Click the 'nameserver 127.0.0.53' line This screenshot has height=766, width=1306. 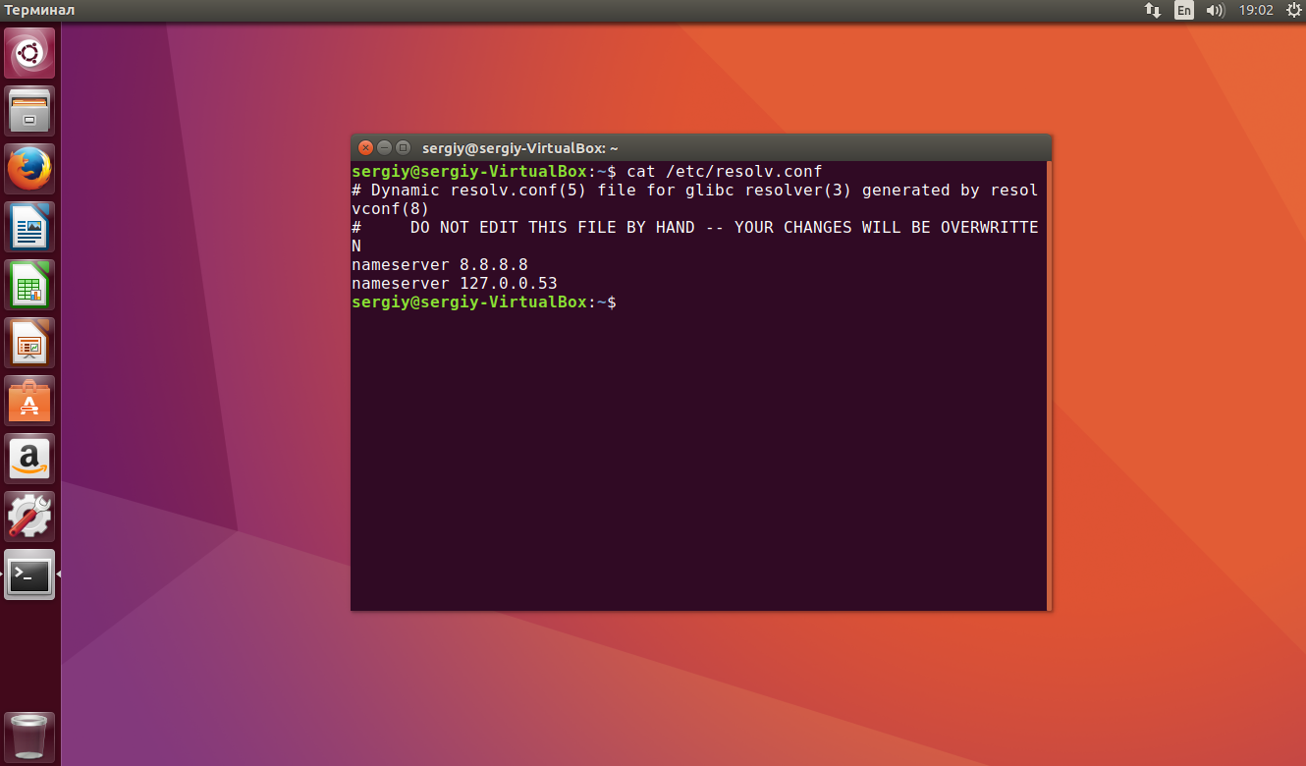(x=455, y=283)
